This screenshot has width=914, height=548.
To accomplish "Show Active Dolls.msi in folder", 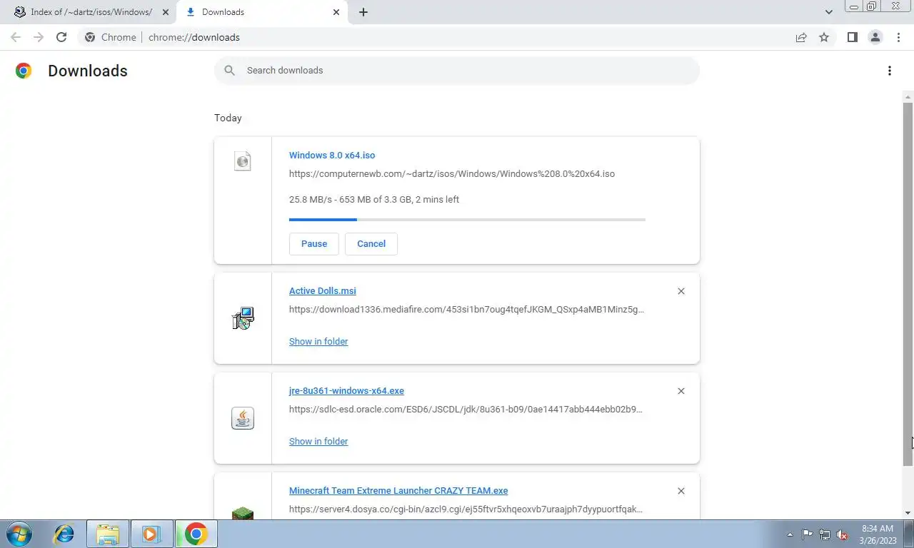I will (318, 341).
